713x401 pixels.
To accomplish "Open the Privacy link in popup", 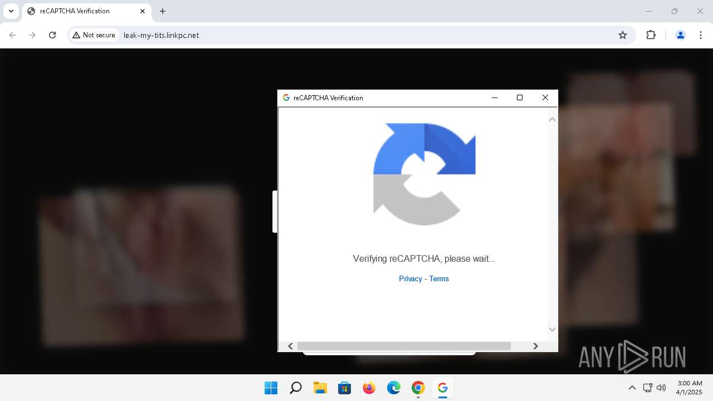I will pos(411,279).
